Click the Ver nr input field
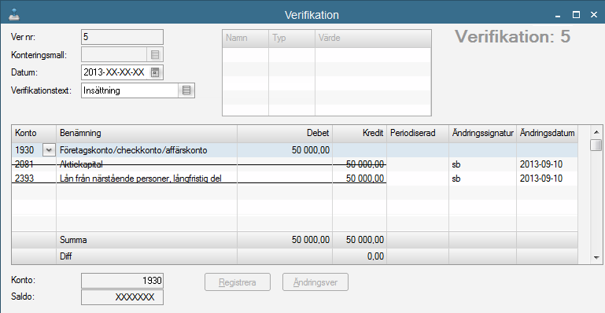Screen dimensions: 605x313 click(x=122, y=37)
